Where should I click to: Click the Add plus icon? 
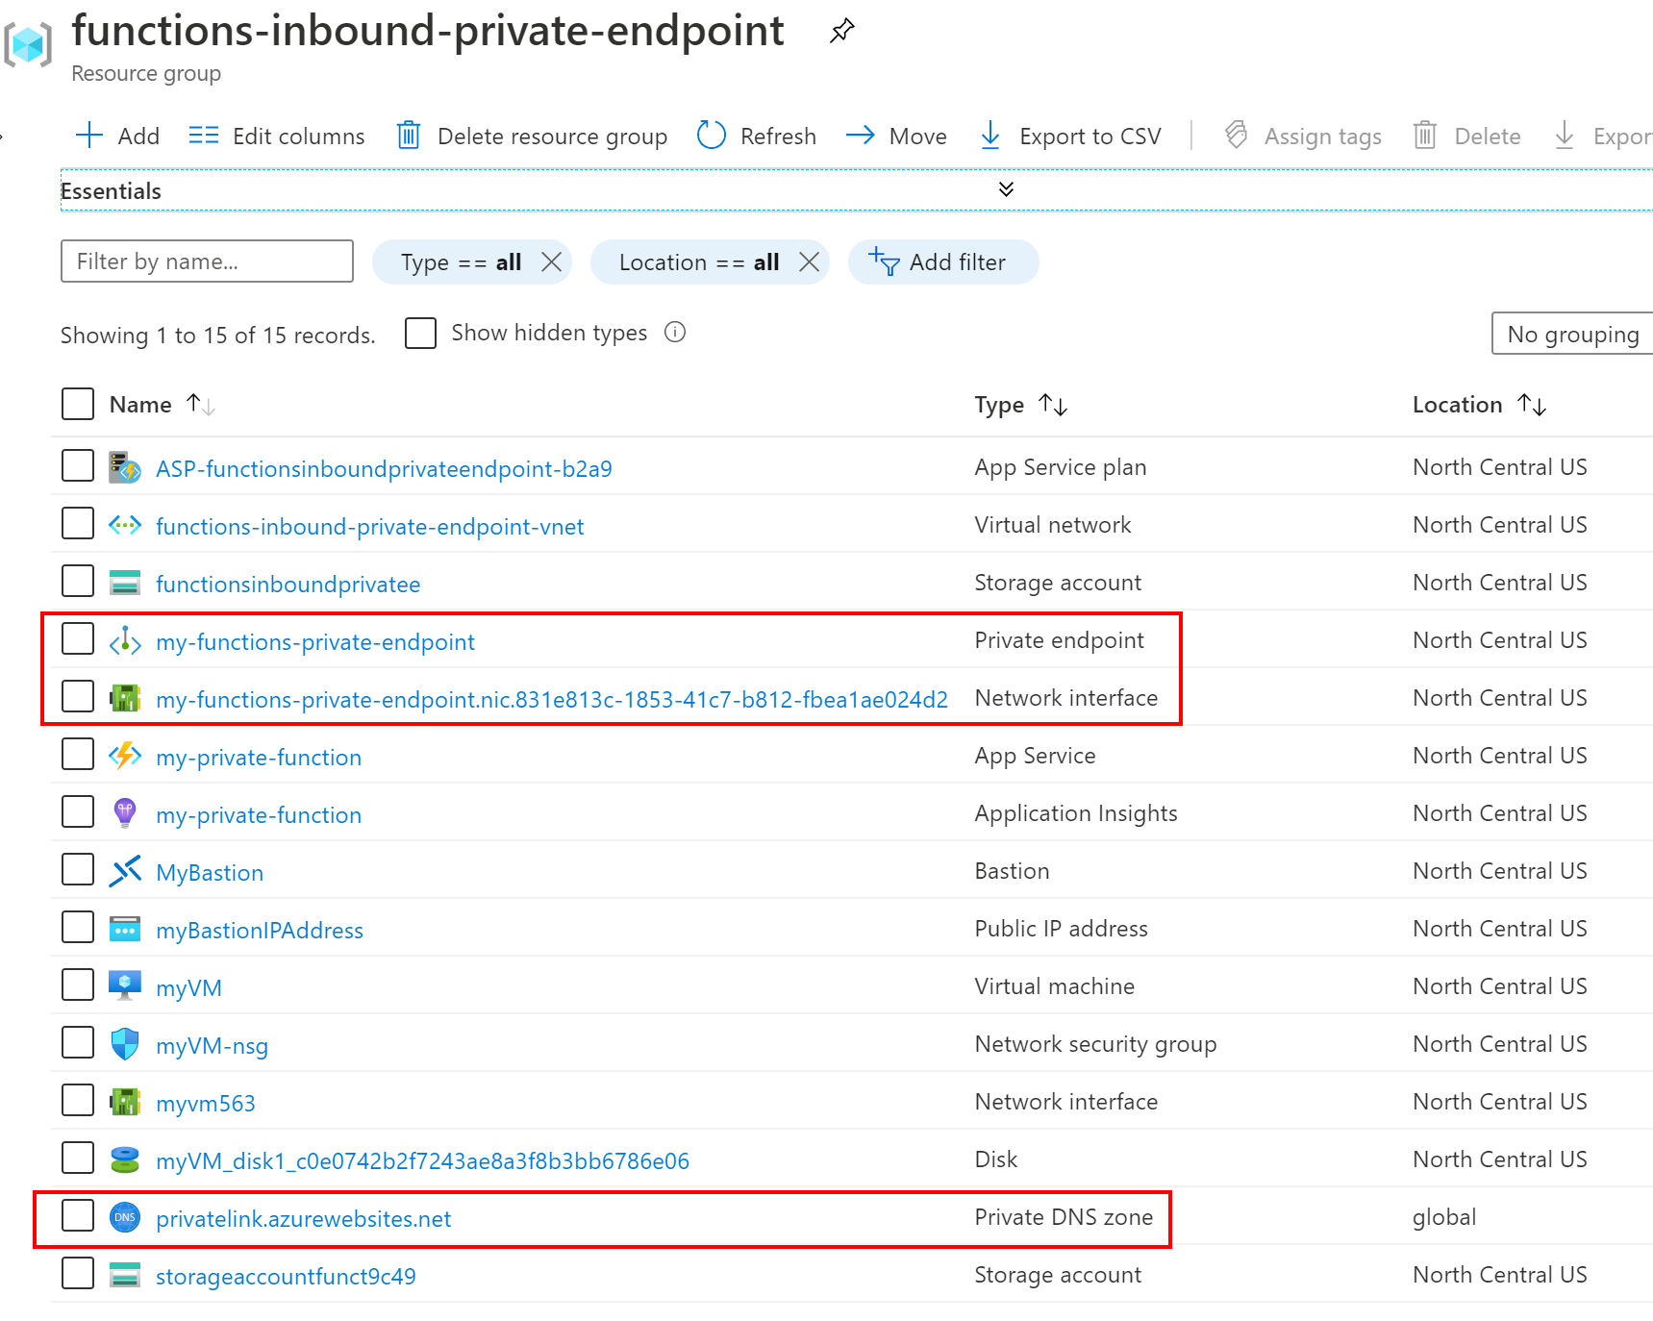pos(89,136)
